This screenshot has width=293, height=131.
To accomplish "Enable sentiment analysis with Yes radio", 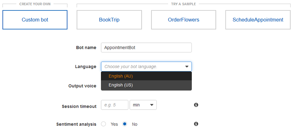I will pyautogui.click(x=104, y=124).
